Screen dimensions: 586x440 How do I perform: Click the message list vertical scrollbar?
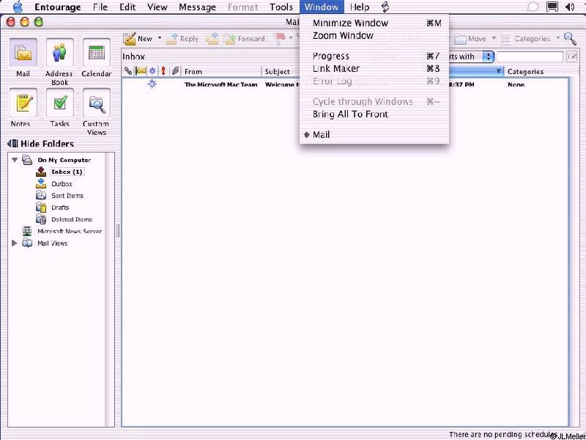pyautogui.click(x=573, y=251)
